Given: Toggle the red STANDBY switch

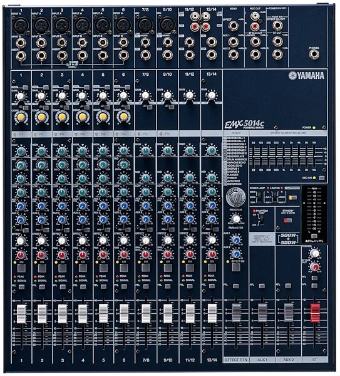Looking at the screenshot, I should click(288, 220).
